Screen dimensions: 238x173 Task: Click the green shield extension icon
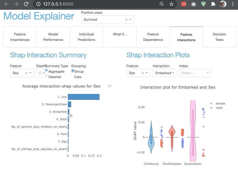pos(203,4)
